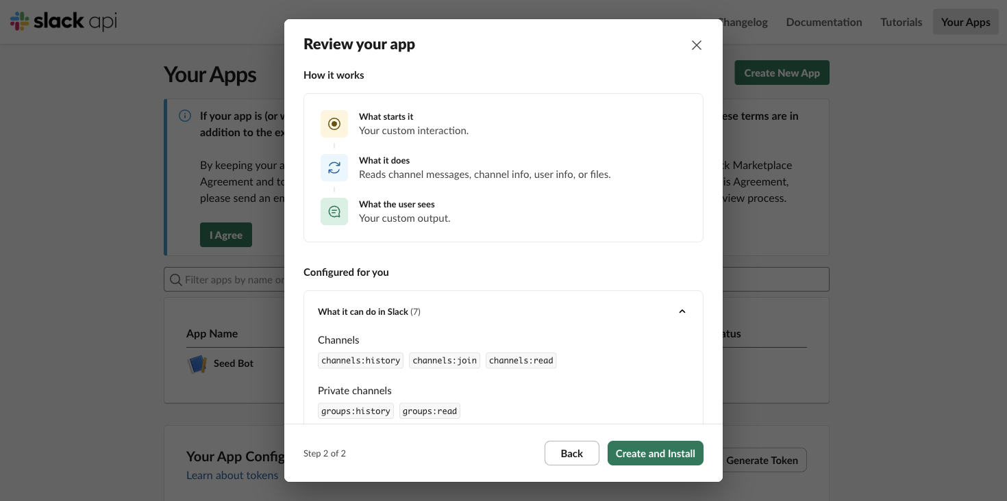This screenshot has height=501, width=1007.
Task: Click the info icon in the notice banner
Action: click(x=185, y=116)
